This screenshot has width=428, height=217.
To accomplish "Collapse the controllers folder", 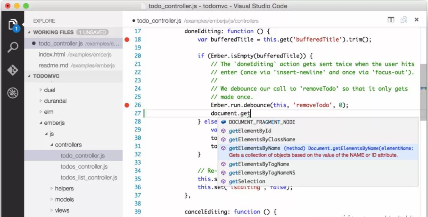I will coord(52,145).
